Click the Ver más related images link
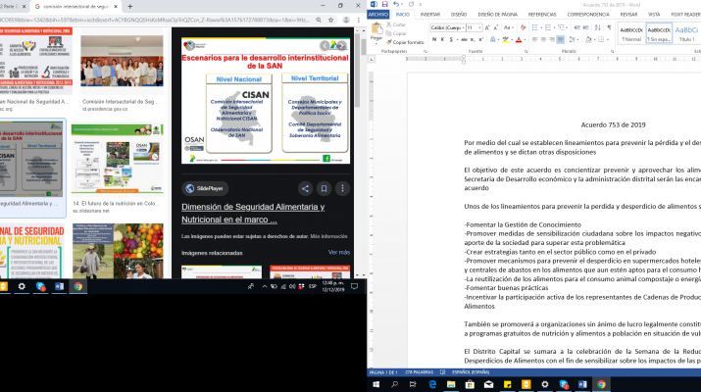This screenshot has width=701, height=392. [338, 252]
